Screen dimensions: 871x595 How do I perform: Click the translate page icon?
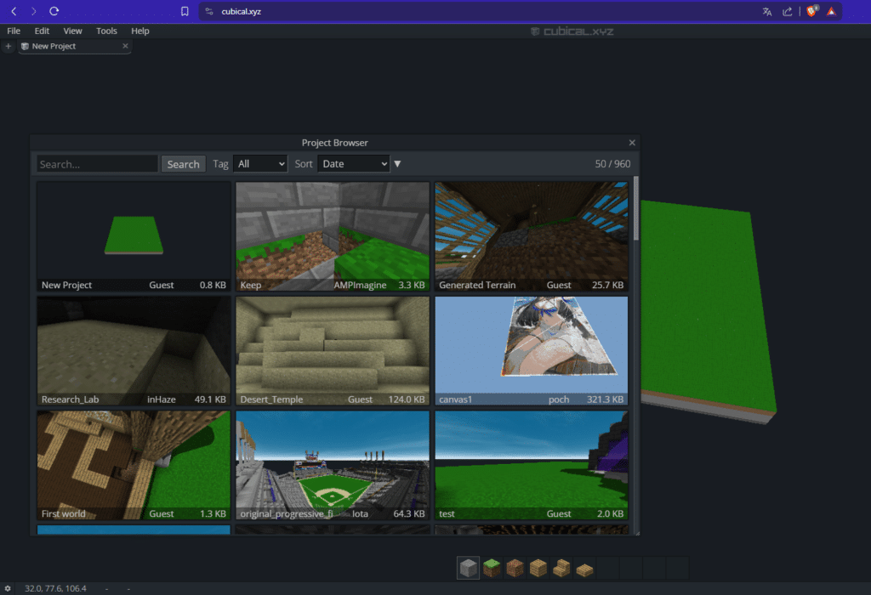pyautogui.click(x=767, y=12)
